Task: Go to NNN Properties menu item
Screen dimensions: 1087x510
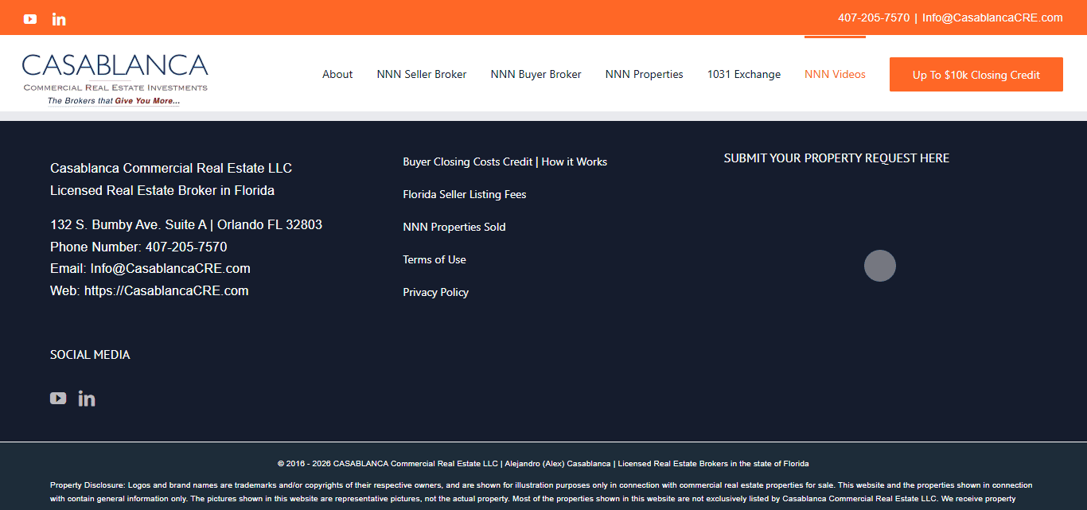Action: click(645, 74)
